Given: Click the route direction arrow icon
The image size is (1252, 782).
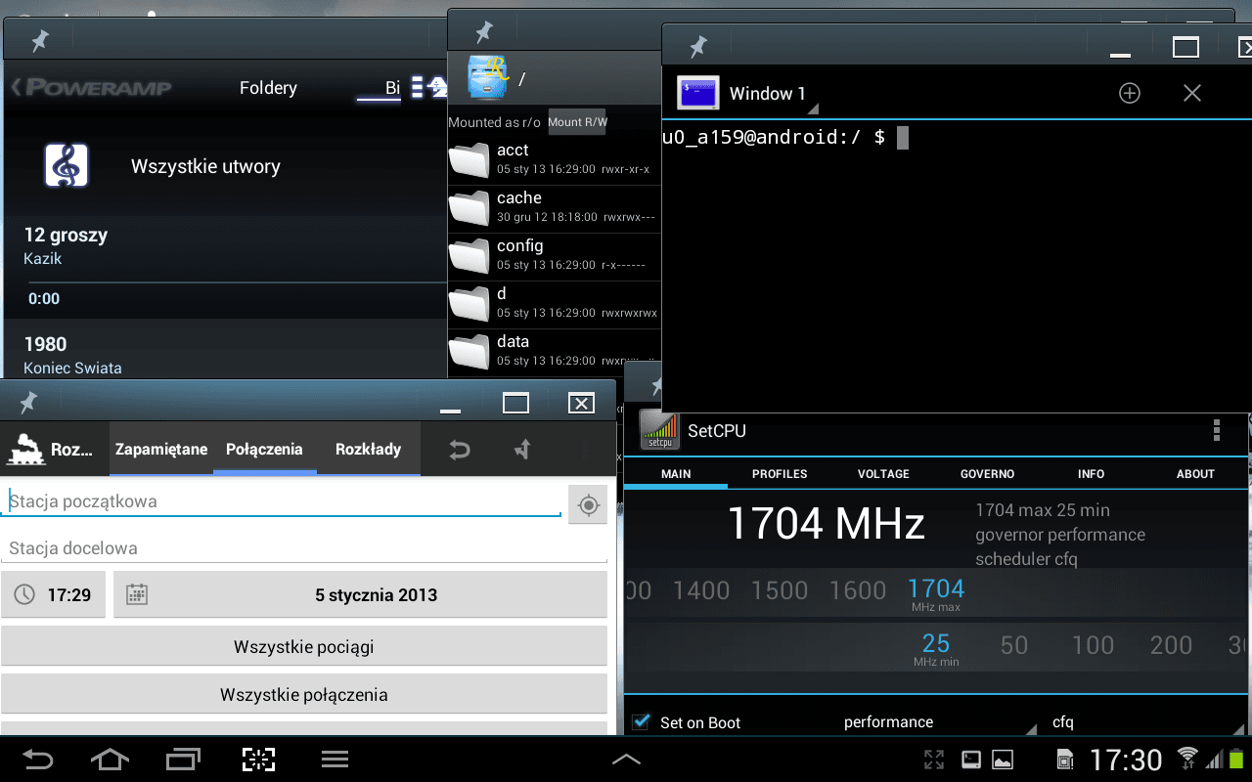Looking at the screenshot, I should pos(522,450).
